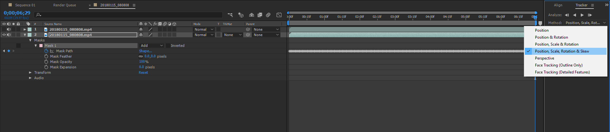Click the Shy layers hide icon
The width and height of the screenshot is (610, 132).
[251, 15]
